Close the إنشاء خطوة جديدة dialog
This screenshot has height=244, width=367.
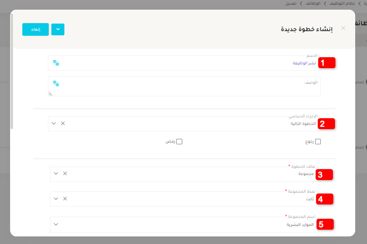tap(343, 28)
